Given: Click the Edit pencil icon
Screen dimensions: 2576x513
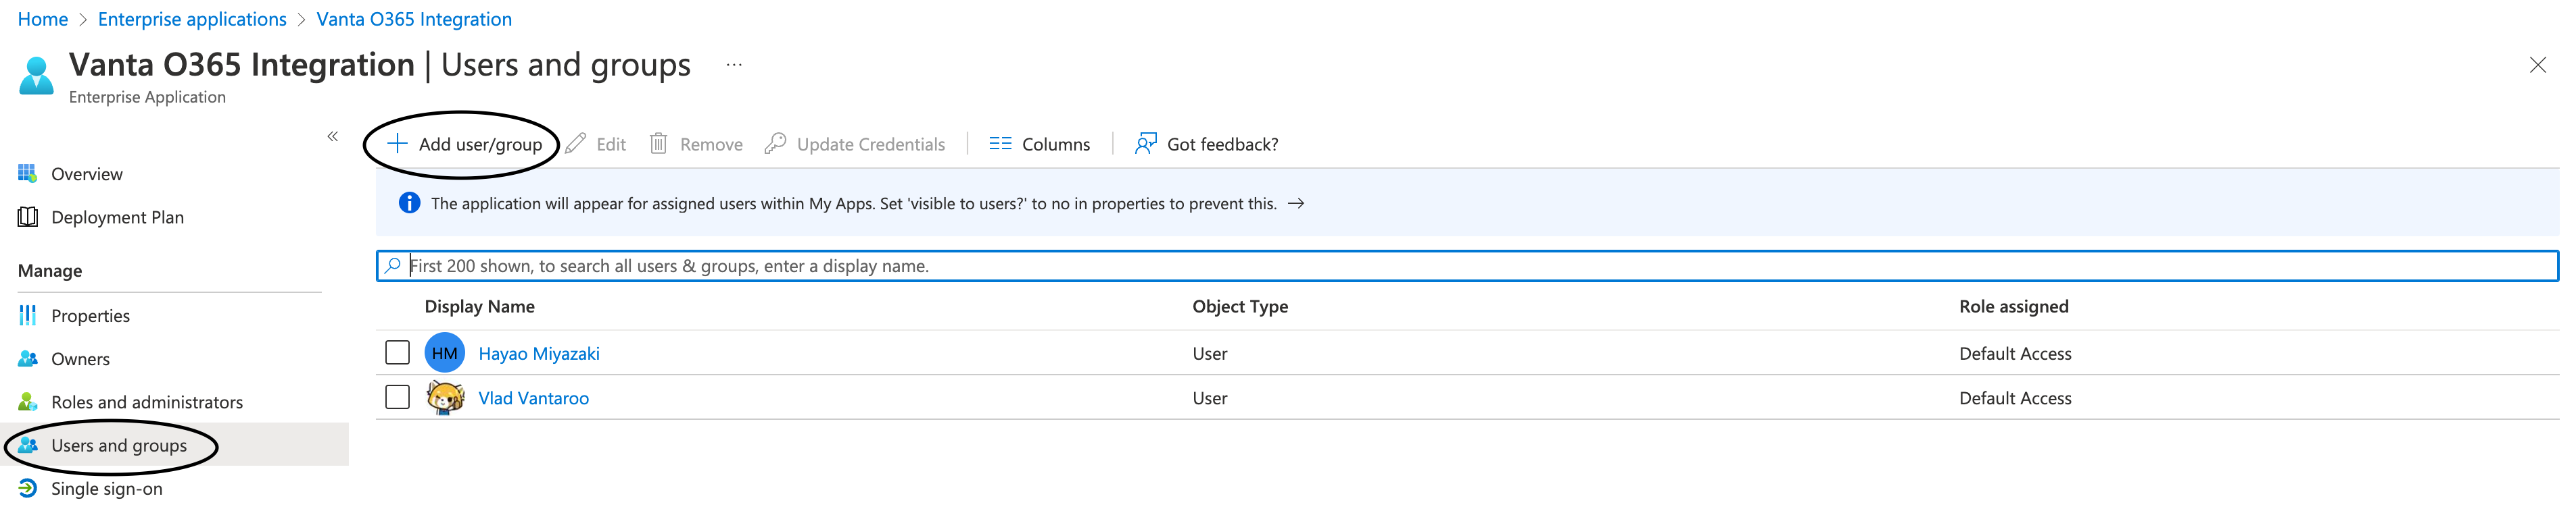Looking at the screenshot, I should point(575,144).
